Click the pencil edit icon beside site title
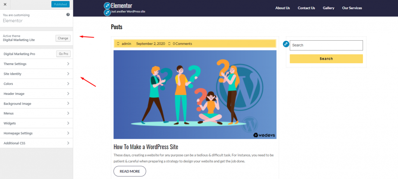This screenshot has width=398, height=179. (x=107, y=5)
